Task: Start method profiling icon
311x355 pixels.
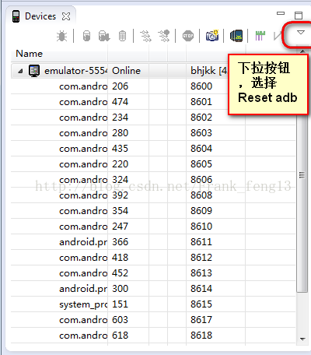Action: point(164,36)
